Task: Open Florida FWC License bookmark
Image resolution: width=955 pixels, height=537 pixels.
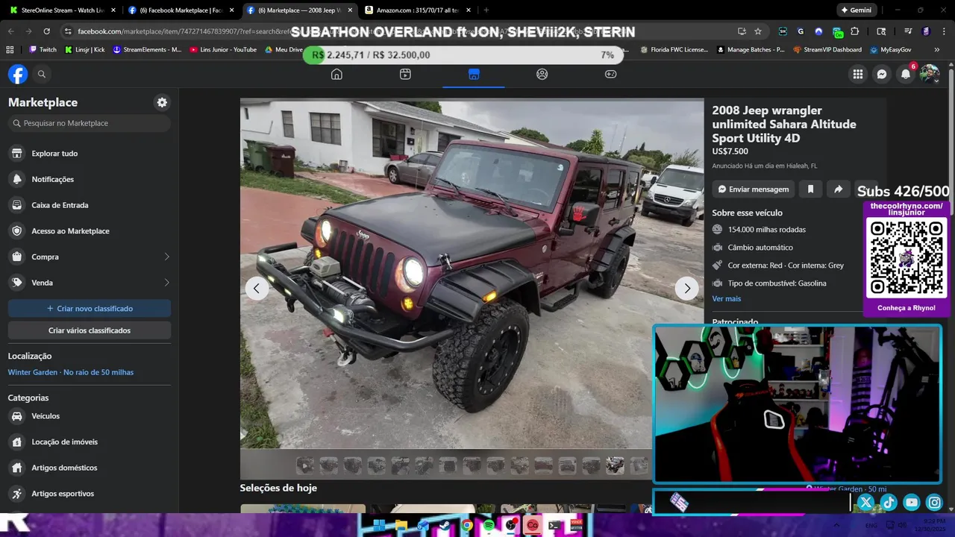Action: (674, 50)
